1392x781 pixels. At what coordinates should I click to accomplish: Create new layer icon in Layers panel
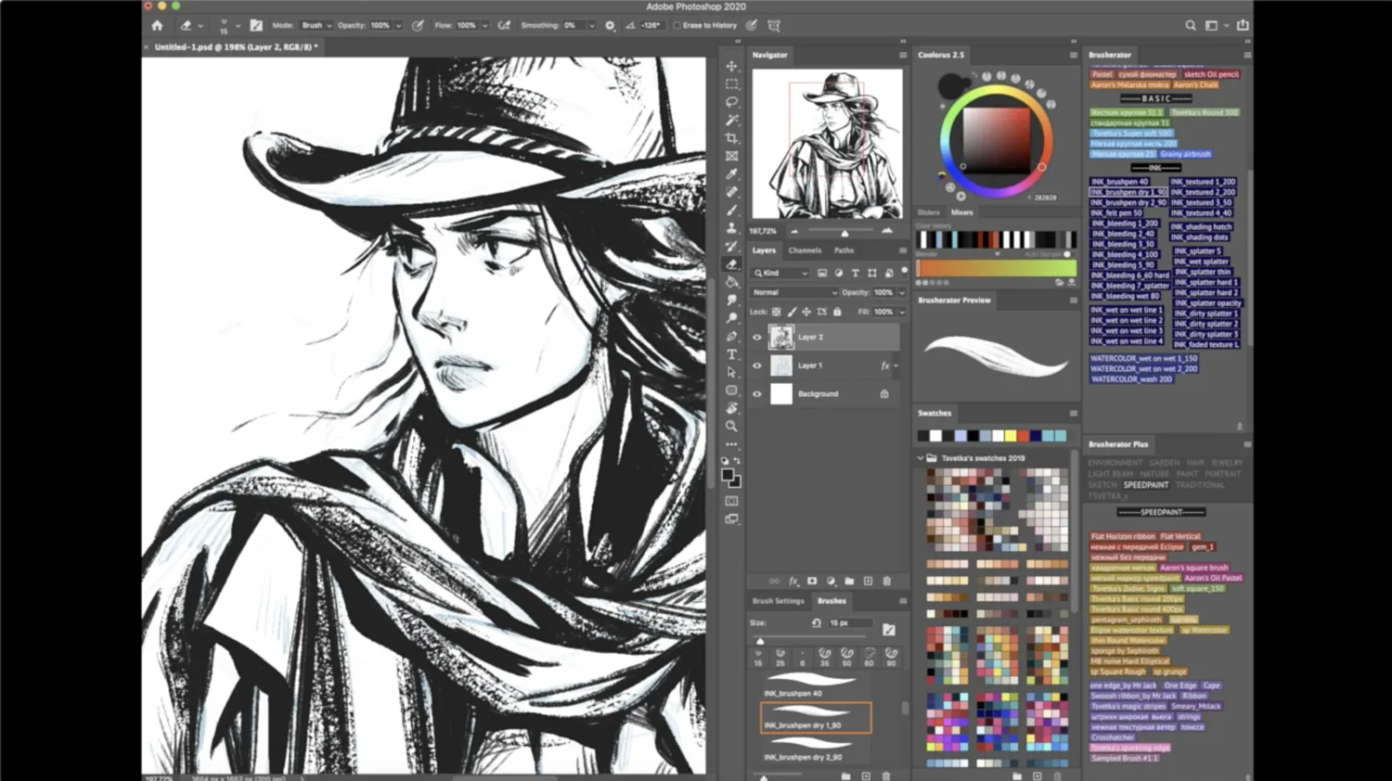click(x=868, y=582)
